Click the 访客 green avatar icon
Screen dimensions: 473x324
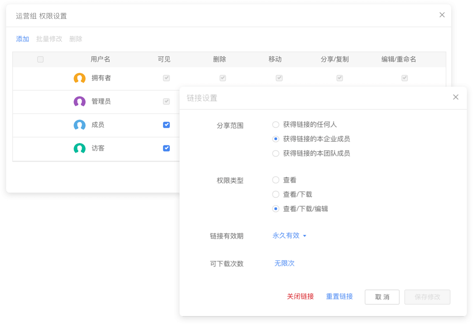pyautogui.click(x=79, y=148)
